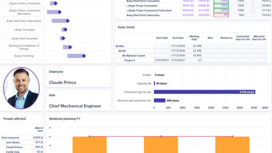Select the Bogie Frame Component Fabrication Gantt row label
The width and height of the screenshot is (272, 153).
click(x=24, y=12)
